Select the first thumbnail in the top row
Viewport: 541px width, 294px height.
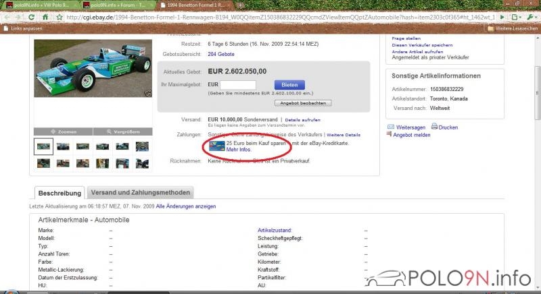[43, 146]
